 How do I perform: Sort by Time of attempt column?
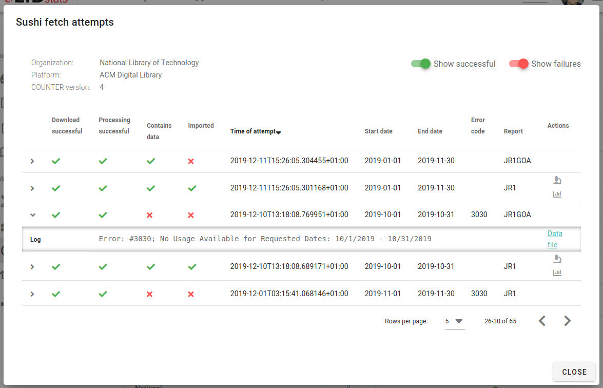click(x=256, y=131)
